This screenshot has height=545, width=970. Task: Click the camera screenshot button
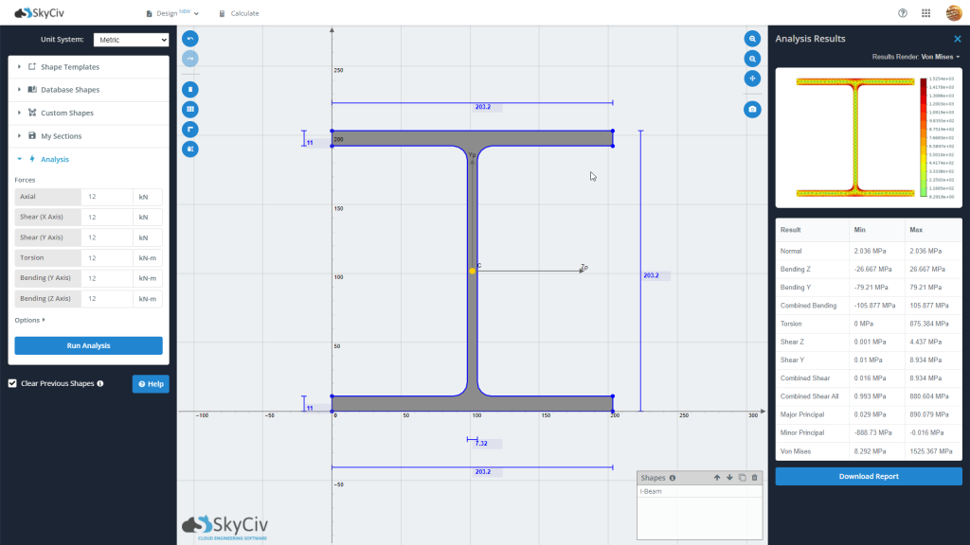[x=752, y=110]
